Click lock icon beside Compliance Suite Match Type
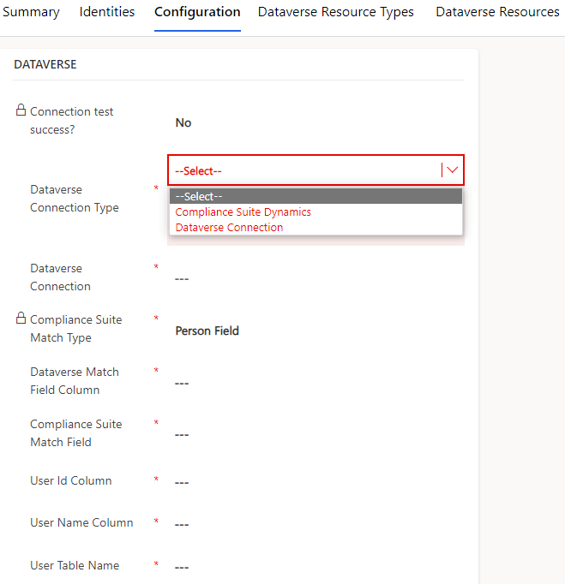 click(21, 319)
